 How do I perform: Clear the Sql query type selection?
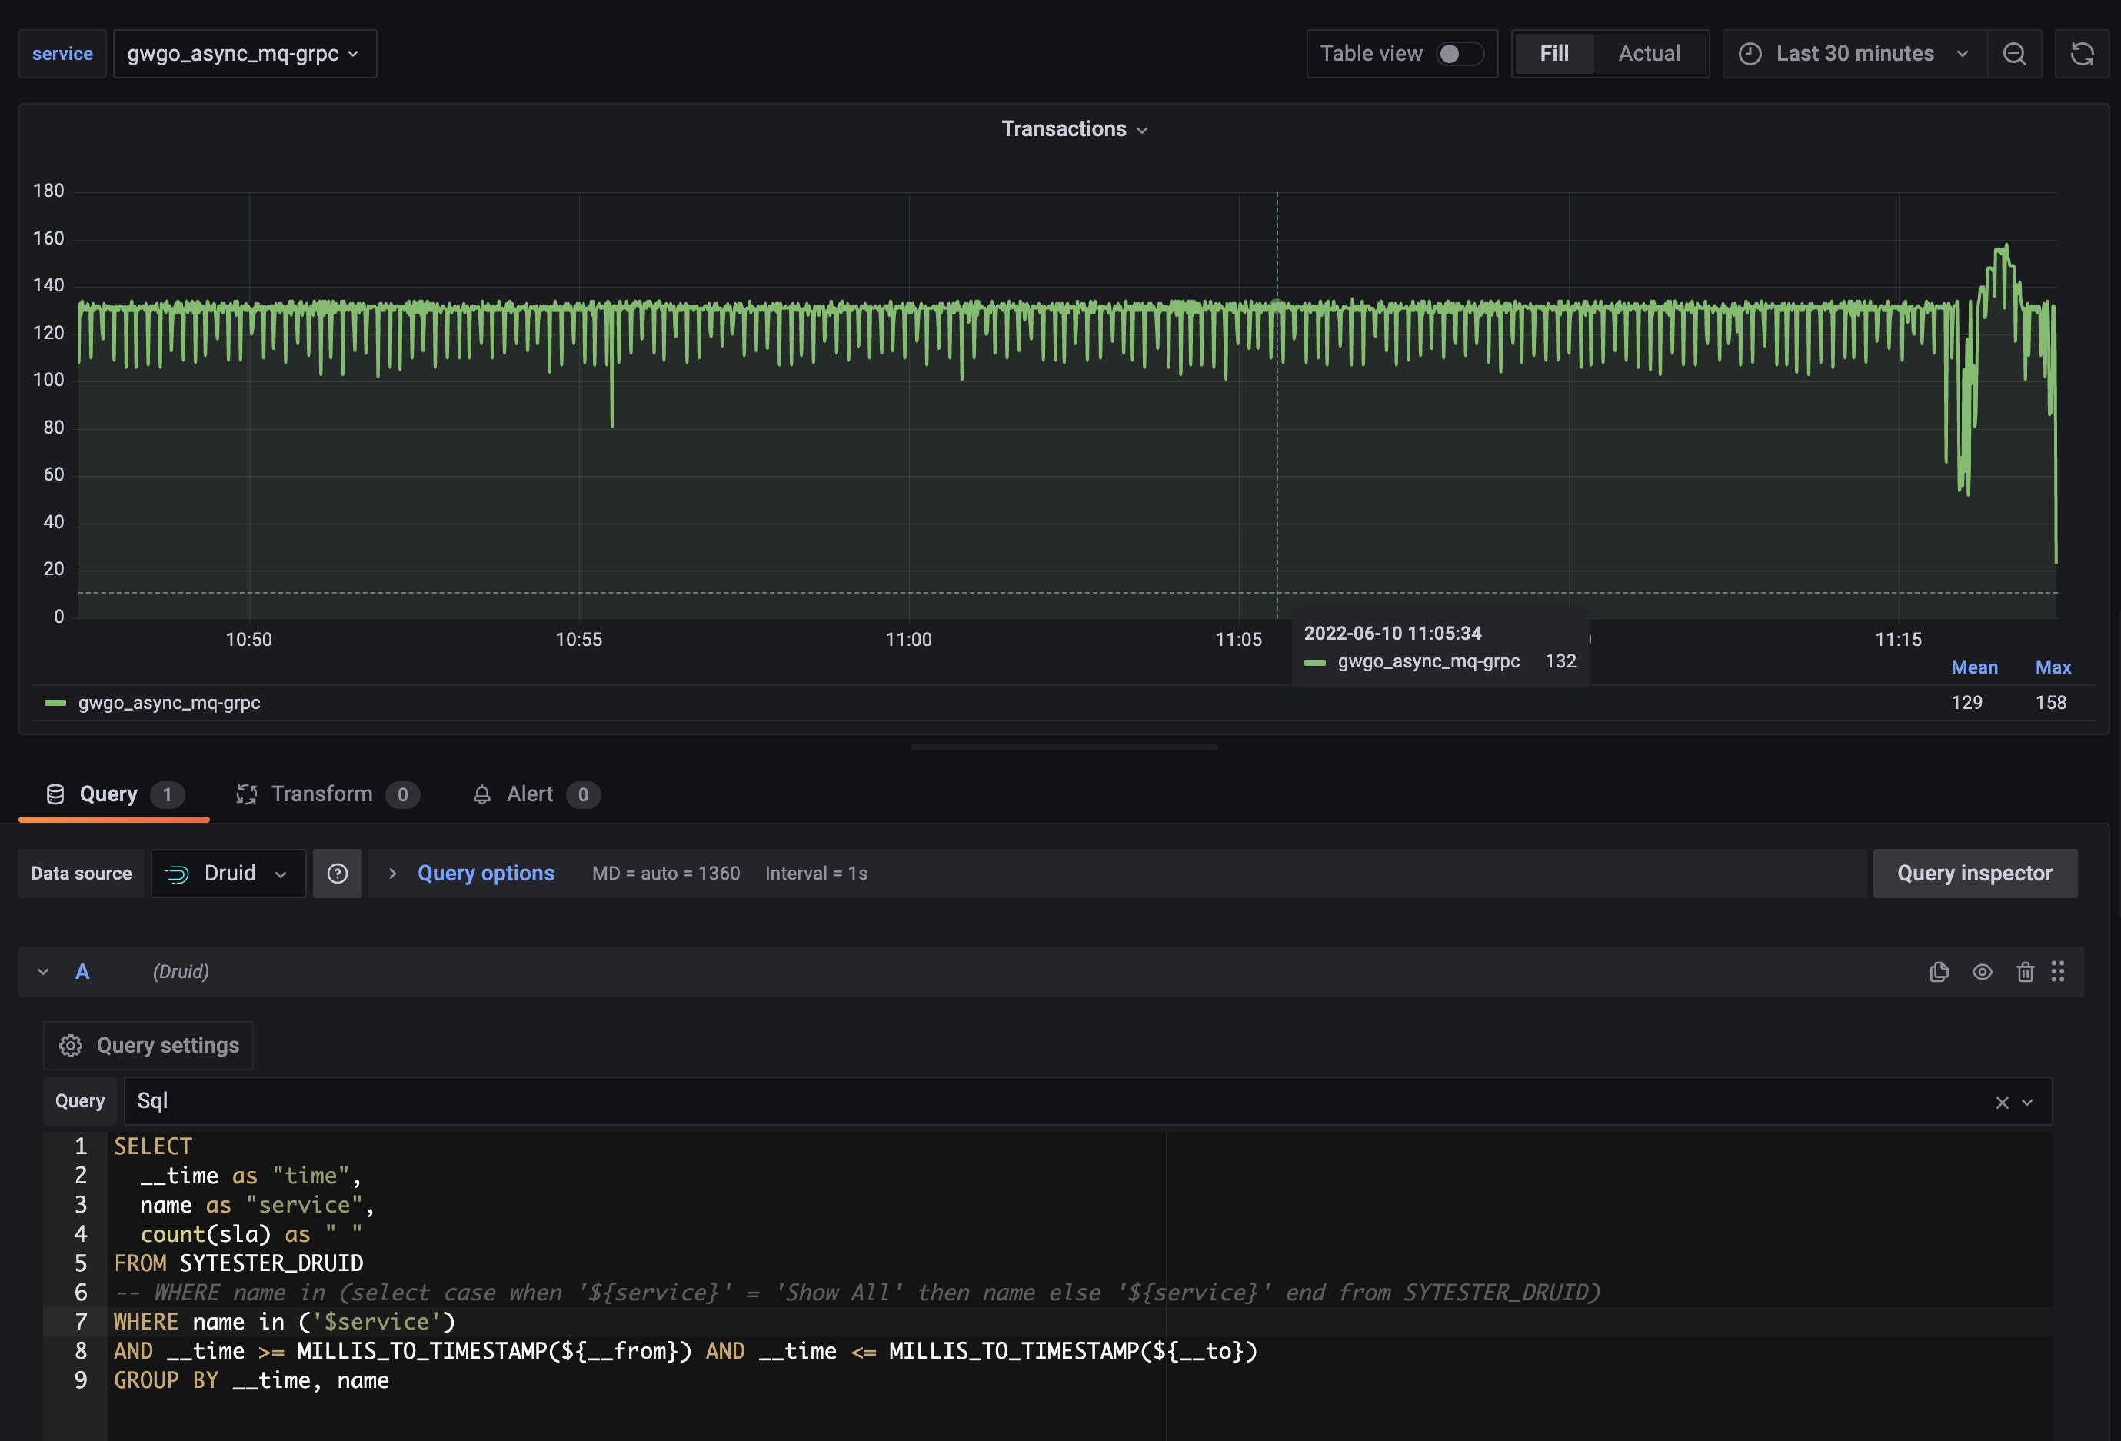pyautogui.click(x=2002, y=1103)
